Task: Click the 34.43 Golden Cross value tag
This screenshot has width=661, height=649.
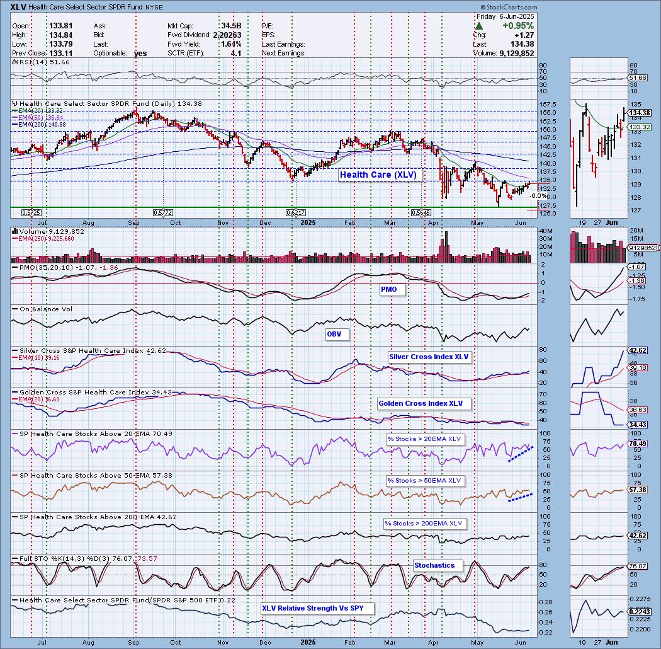Action: coord(638,425)
